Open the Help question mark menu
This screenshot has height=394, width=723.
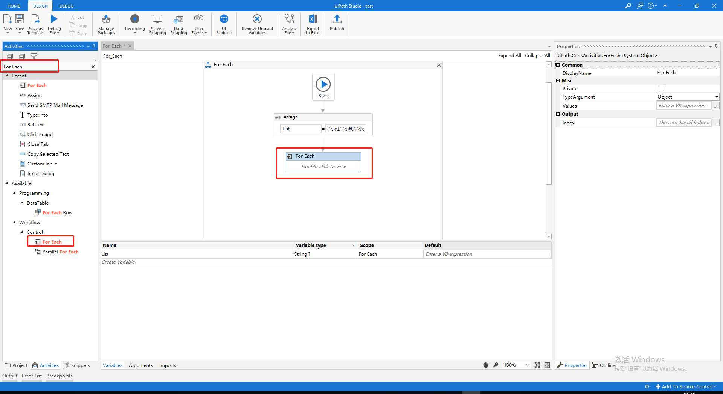652,6
